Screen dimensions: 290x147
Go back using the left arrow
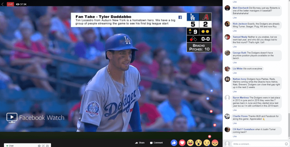click(x=2, y=4)
